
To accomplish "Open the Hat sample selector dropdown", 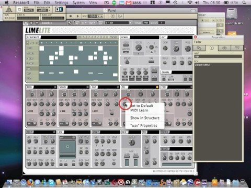I will (x=96, y=124).
